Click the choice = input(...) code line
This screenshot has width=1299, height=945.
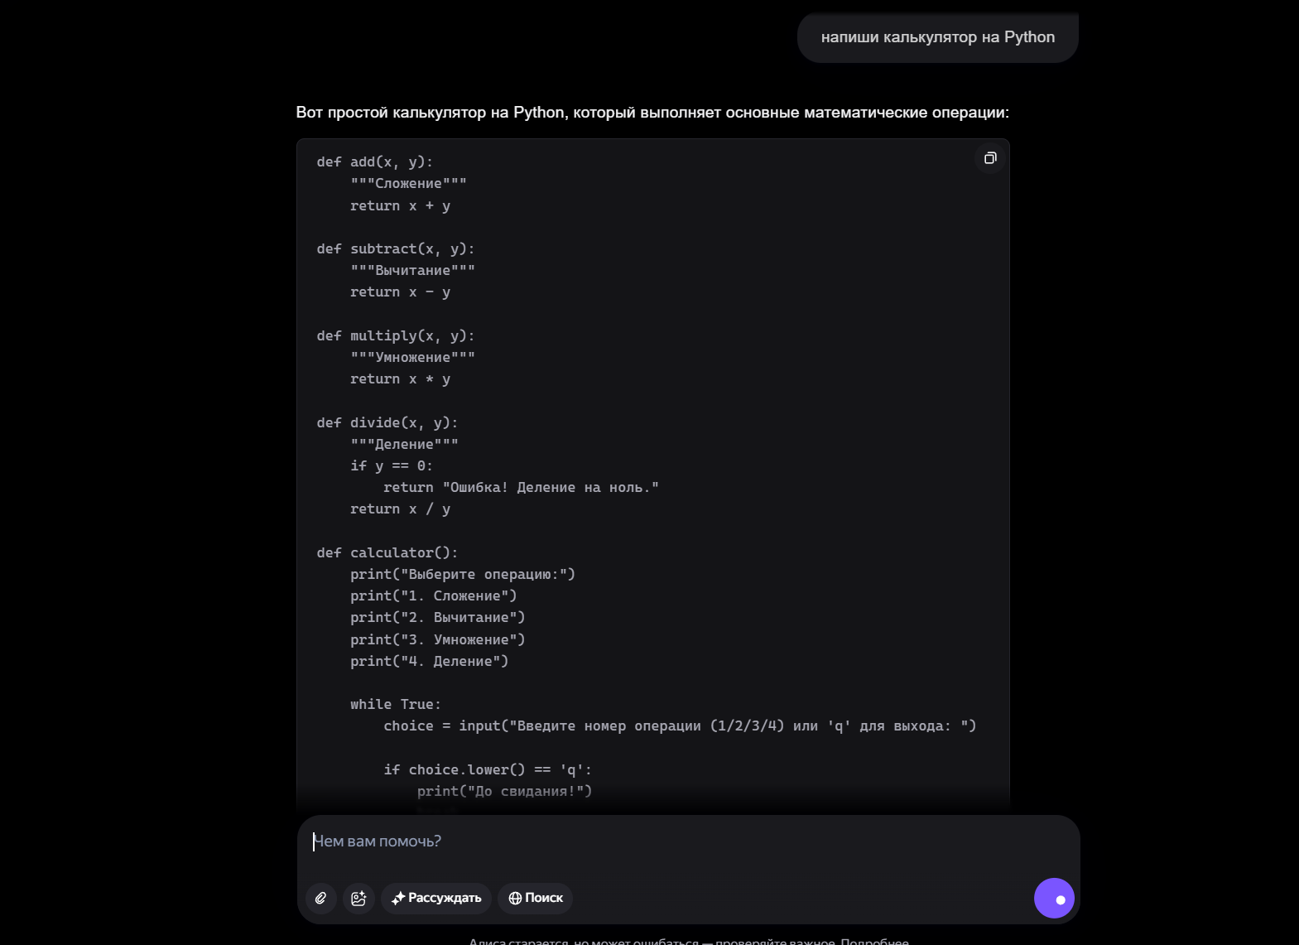680,726
